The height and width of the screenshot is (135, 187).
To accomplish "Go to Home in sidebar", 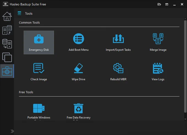I will tap(7, 16).
